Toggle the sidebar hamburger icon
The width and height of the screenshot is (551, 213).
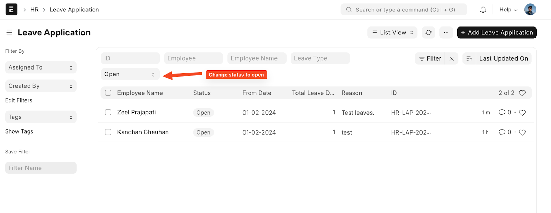(x=9, y=33)
